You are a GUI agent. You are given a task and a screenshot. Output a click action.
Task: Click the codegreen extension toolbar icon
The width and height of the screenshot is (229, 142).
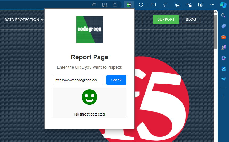129,5
